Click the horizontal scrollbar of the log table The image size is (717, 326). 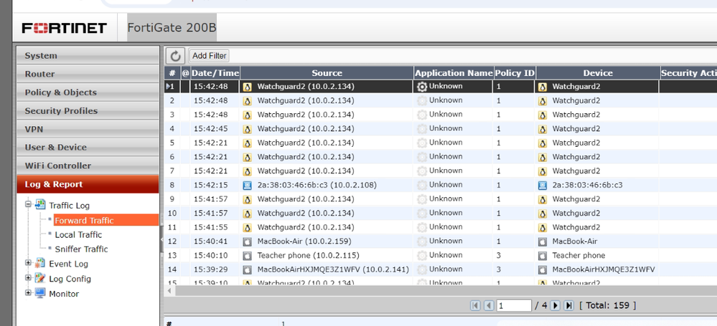point(446,290)
